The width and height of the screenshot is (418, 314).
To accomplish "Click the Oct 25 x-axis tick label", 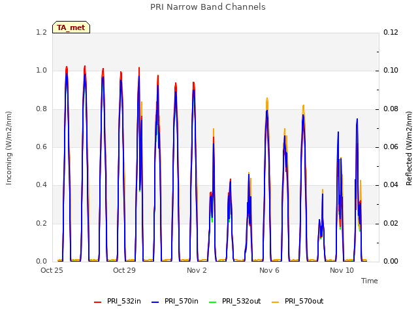I will click(52, 270).
